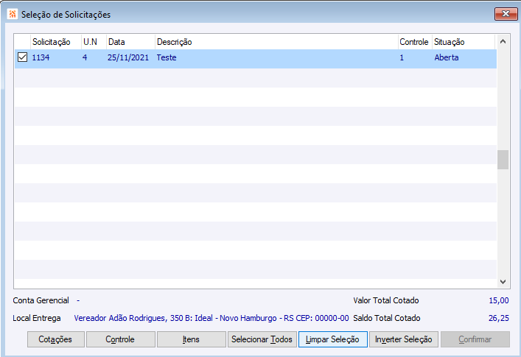The height and width of the screenshot is (357, 521).
Task: Close the Seleção de Solicitações window
Action: (506, 14)
